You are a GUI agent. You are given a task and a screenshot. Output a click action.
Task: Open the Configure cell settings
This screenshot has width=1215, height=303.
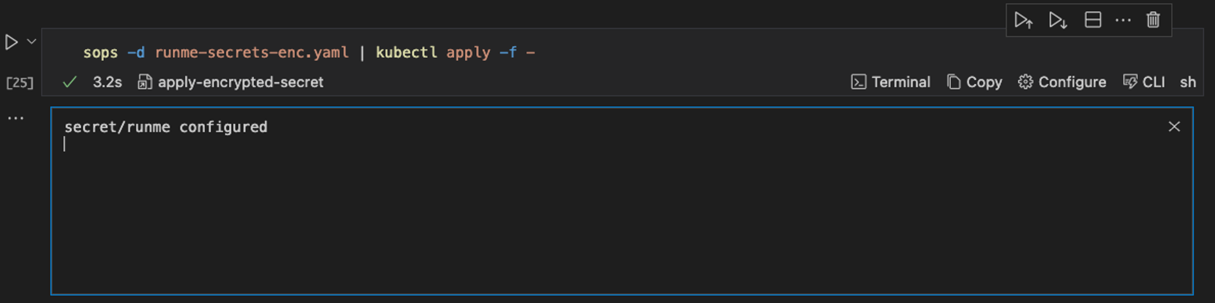(x=1062, y=82)
